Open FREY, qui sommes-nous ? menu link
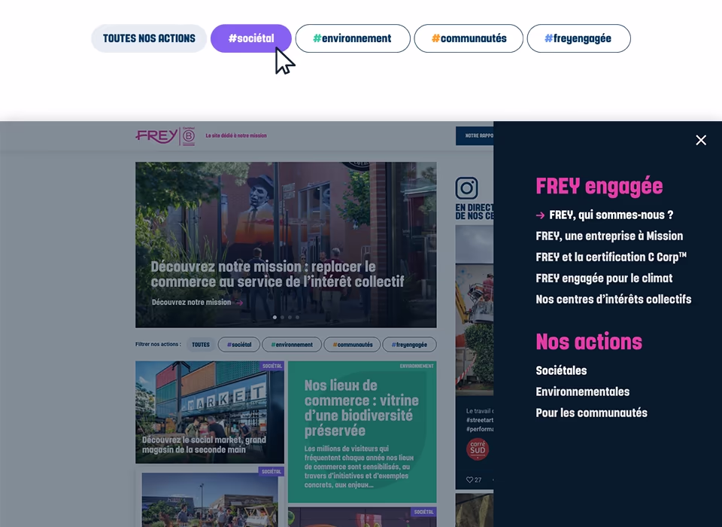The width and height of the screenshot is (722, 527). (611, 215)
